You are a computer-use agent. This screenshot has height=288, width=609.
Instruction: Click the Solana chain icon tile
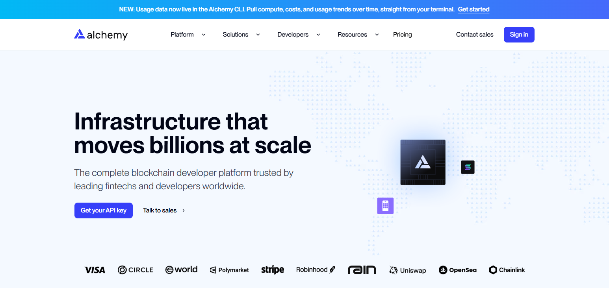tap(468, 167)
